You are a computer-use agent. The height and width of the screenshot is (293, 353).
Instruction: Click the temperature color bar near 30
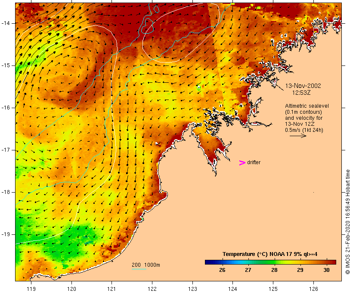[x=326, y=262]
